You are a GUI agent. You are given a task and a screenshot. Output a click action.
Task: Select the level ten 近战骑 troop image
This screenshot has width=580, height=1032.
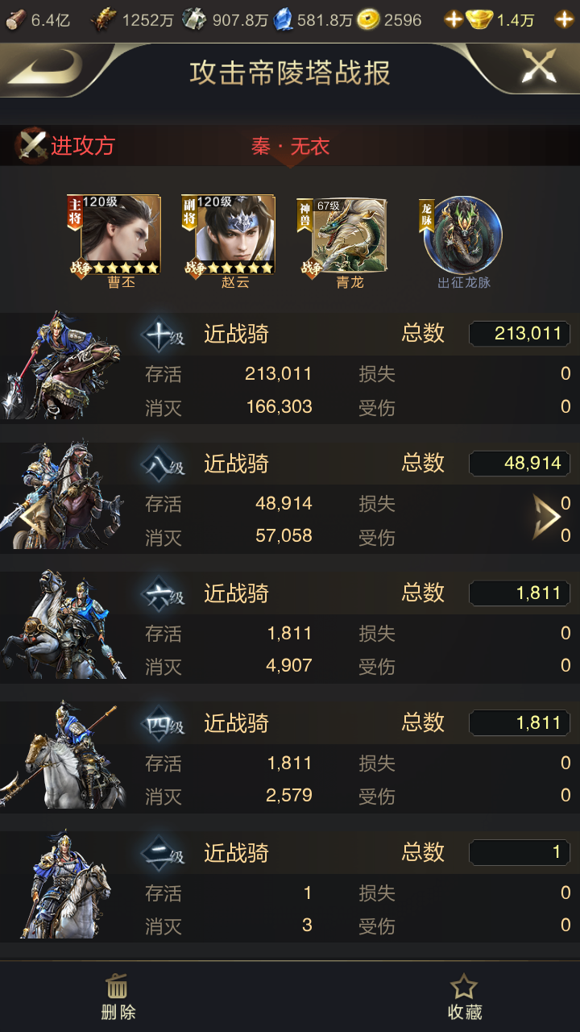pos(63,368)
